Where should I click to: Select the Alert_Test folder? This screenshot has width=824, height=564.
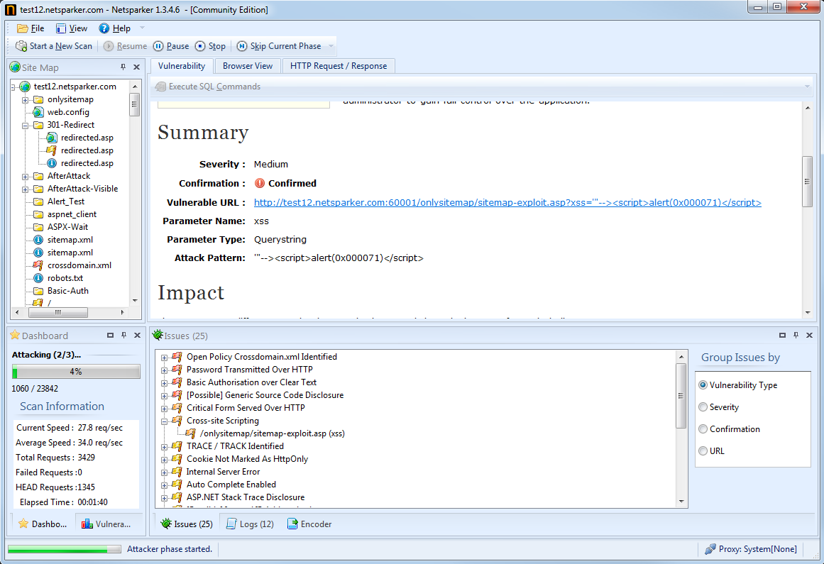click(66, 201)
